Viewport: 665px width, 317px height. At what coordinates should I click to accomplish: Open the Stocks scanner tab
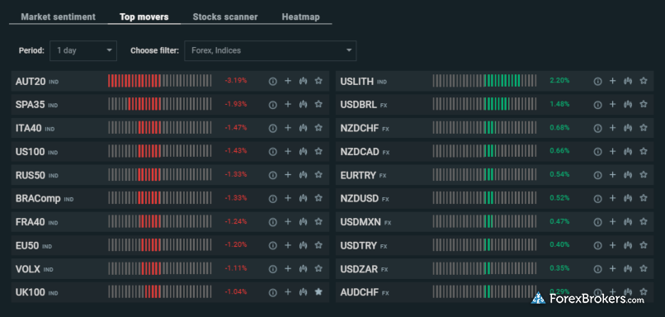pyautogui.click(x=225, y=17)
